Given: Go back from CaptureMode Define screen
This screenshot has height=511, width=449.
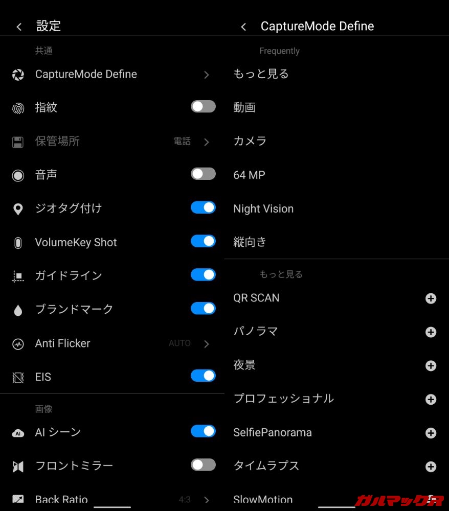Looking at the screenshot, I should coord(243,27).
